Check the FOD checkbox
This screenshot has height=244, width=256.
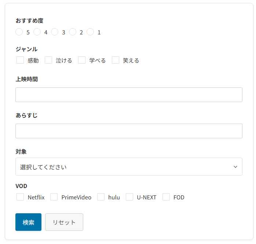pyautogui.click(x=166, y=197)
